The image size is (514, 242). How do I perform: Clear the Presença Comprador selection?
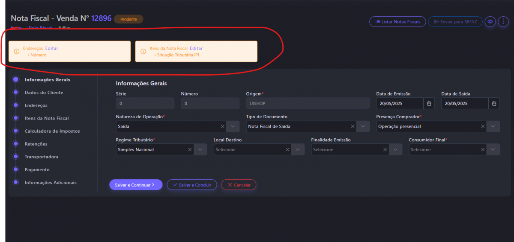[x=483, y=126]
